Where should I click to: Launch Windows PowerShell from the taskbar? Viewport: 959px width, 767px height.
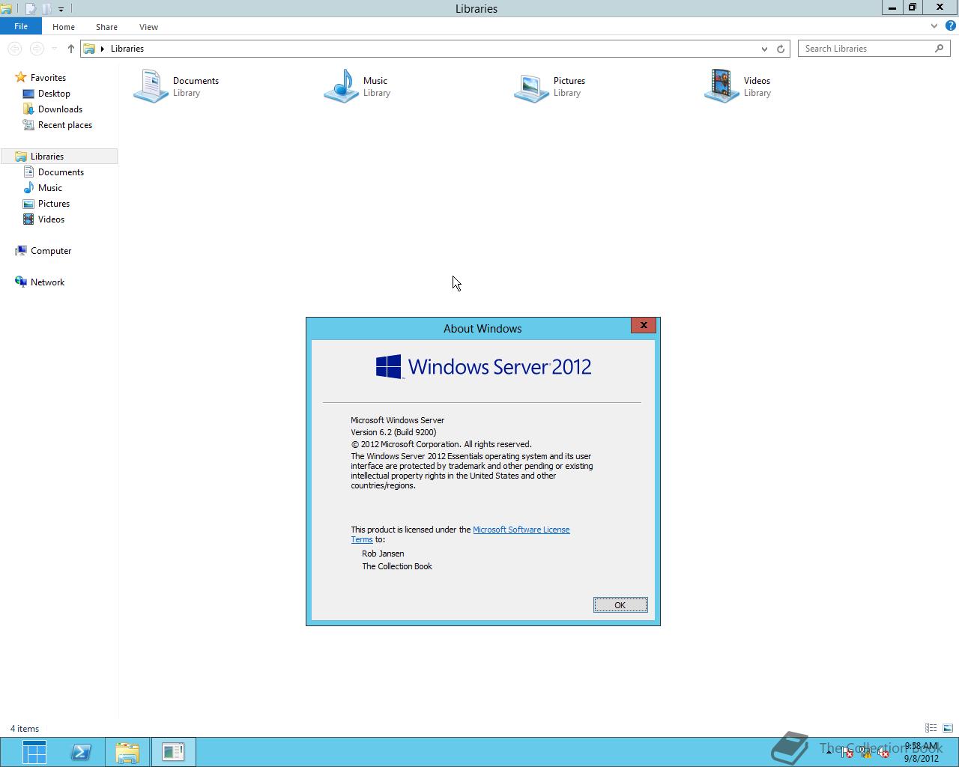click(81, 752)
